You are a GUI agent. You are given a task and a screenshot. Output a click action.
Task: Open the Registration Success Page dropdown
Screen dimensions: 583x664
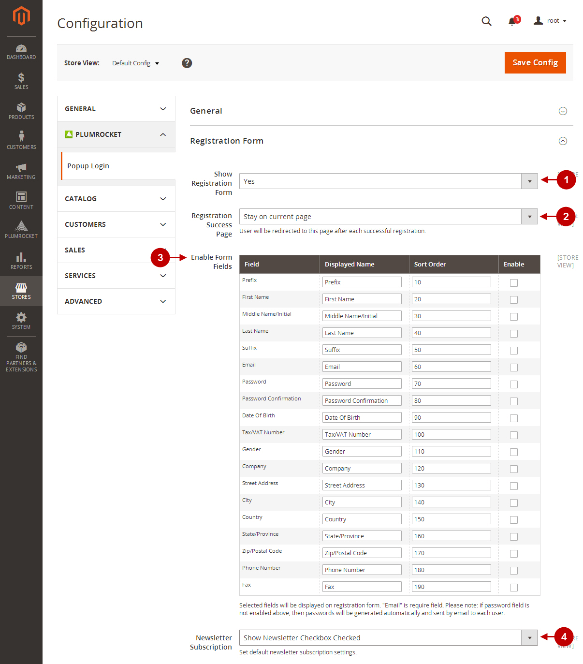[x=388, y=217]
